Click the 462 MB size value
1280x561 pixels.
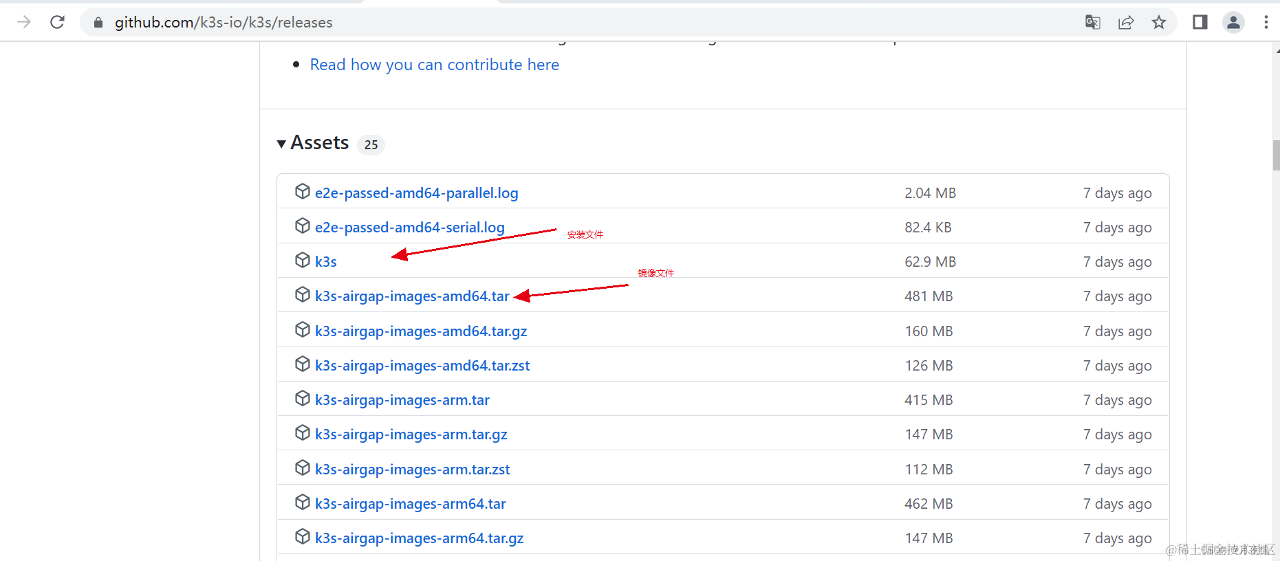click(929, 504)
